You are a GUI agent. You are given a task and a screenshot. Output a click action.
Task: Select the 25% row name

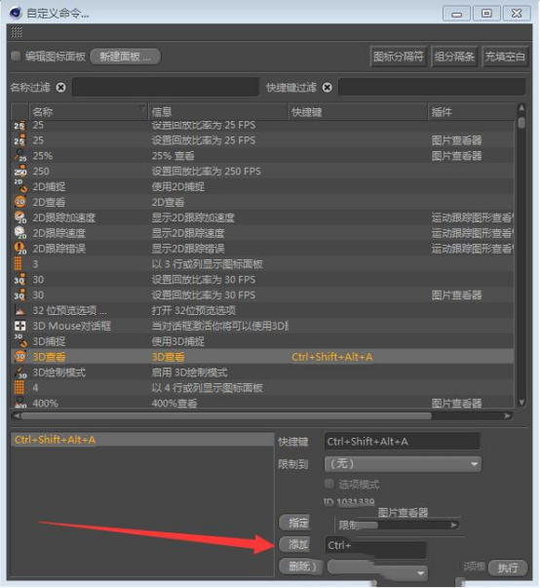click(x=42, y=155)
